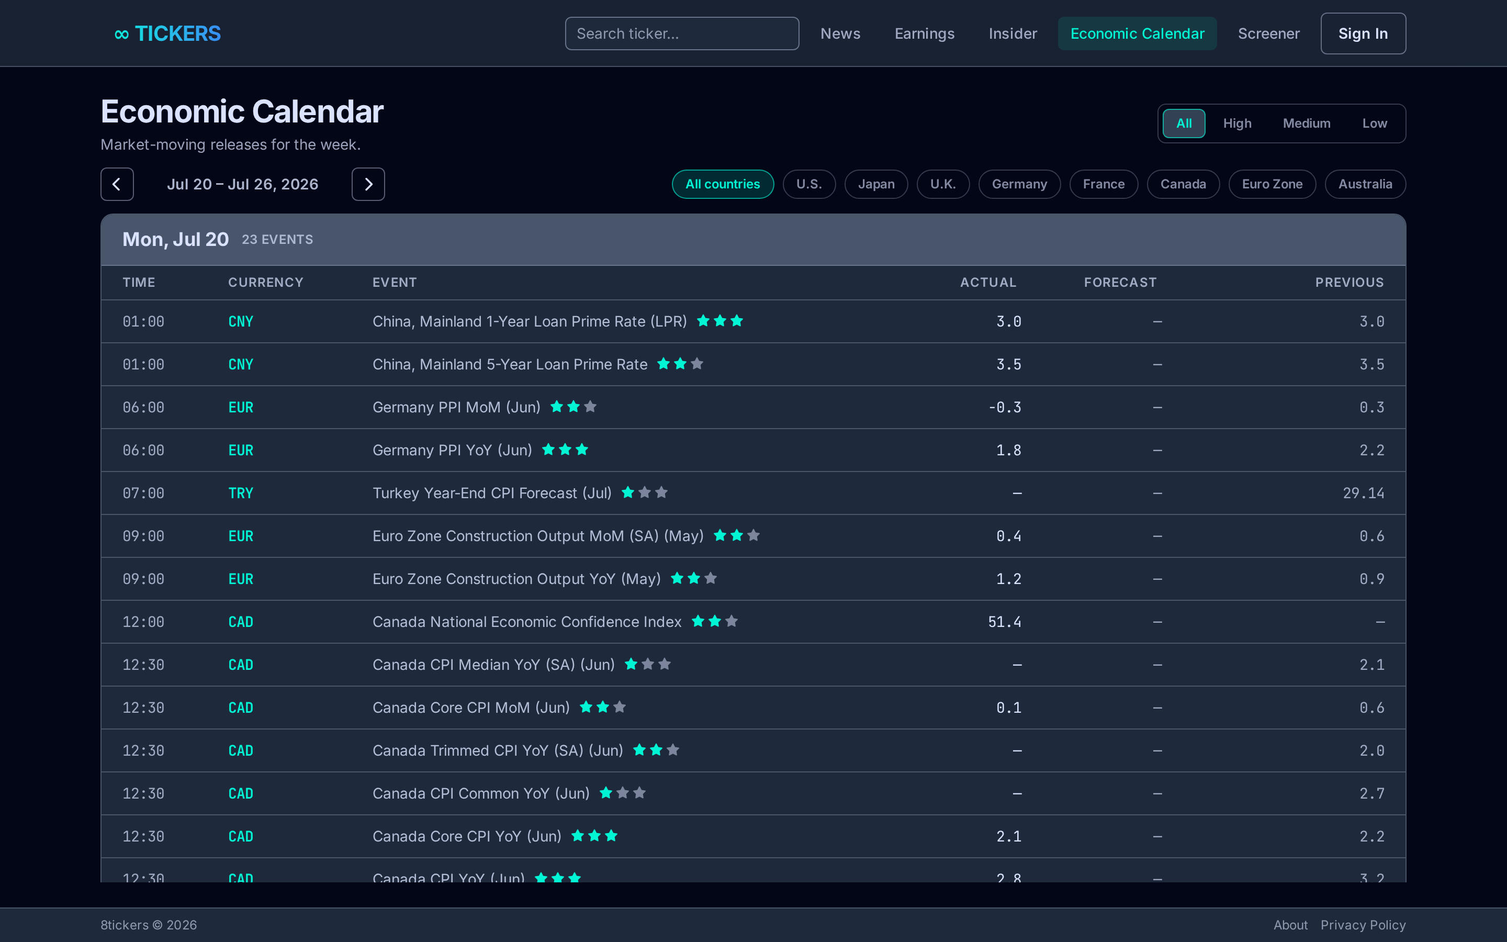Select the All importance filter
The width and height of the screenshot is (1507, 942).
(1184, 124)
